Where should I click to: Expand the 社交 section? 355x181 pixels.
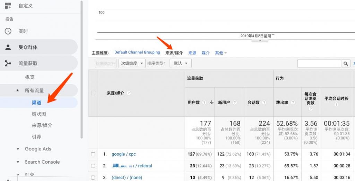tap(18, 175)
